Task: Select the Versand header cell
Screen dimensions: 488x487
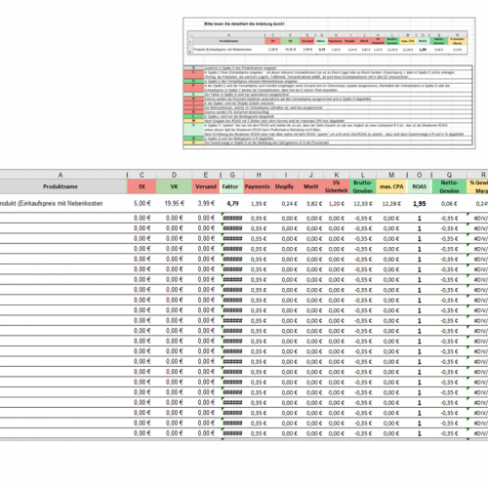Action: click(206, 186)
